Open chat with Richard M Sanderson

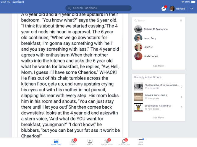tap(156, 29)
